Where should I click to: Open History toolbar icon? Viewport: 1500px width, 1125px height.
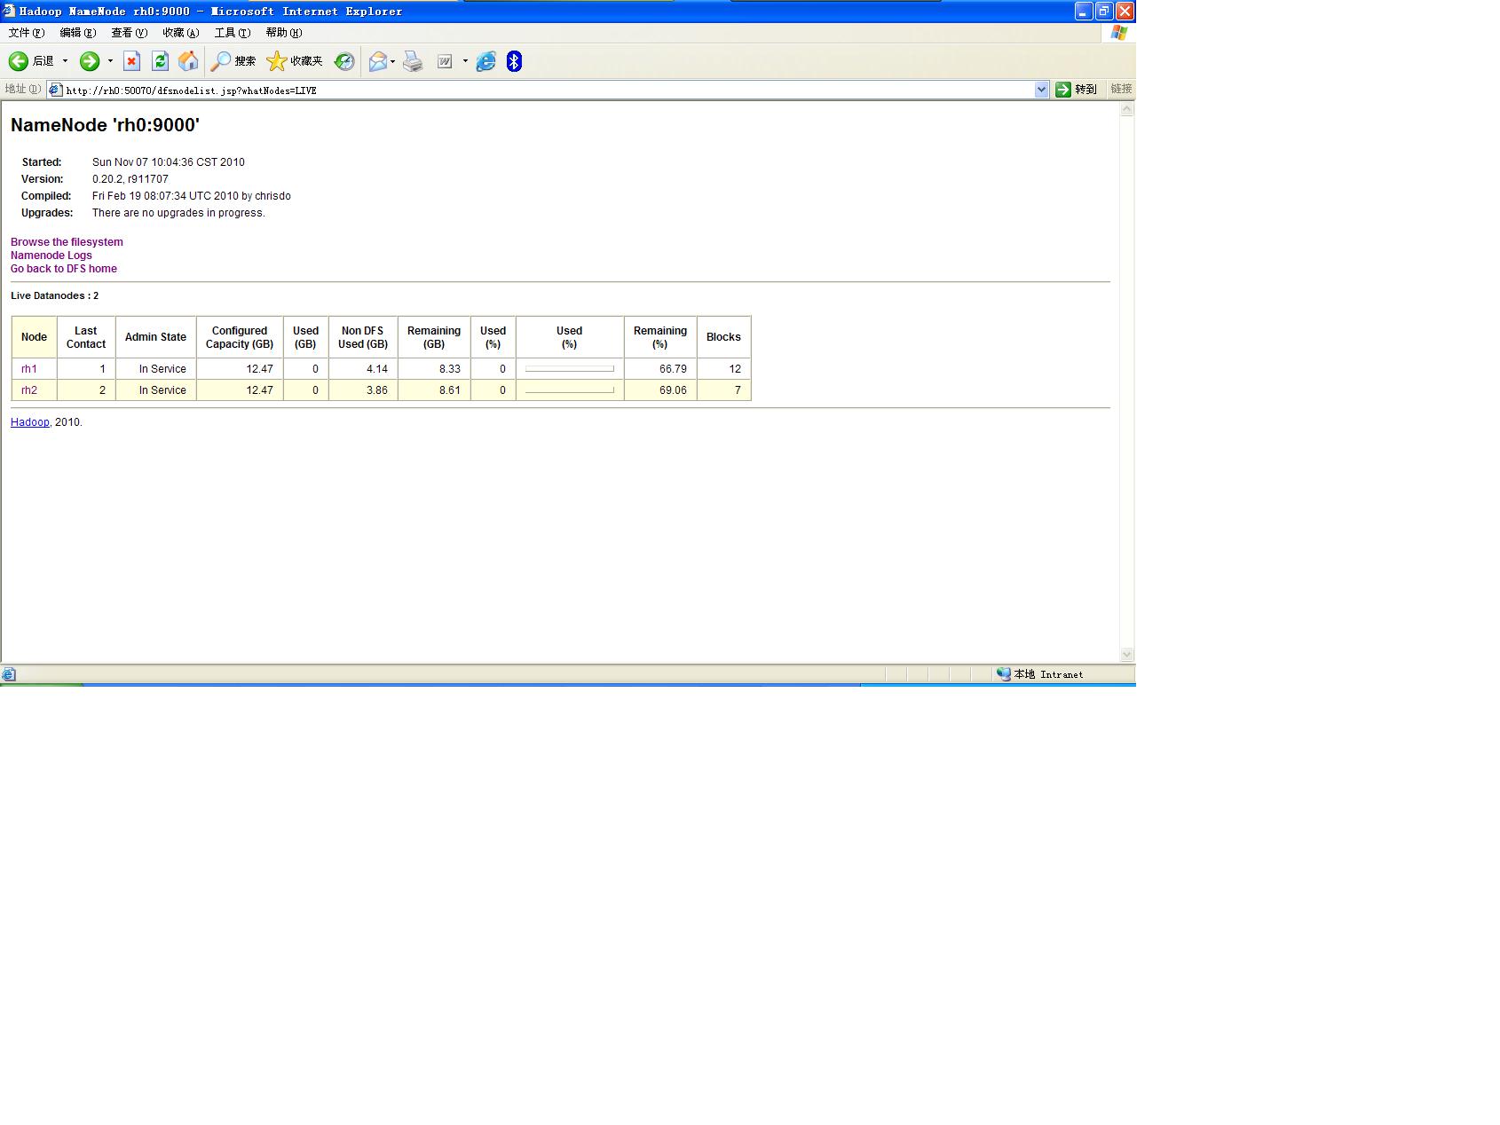pyautogui.click(x=344, y=61)
